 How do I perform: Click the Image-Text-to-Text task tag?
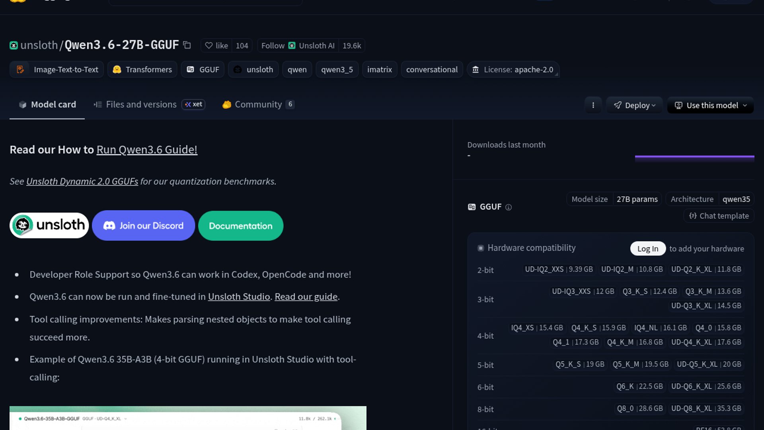57,70
